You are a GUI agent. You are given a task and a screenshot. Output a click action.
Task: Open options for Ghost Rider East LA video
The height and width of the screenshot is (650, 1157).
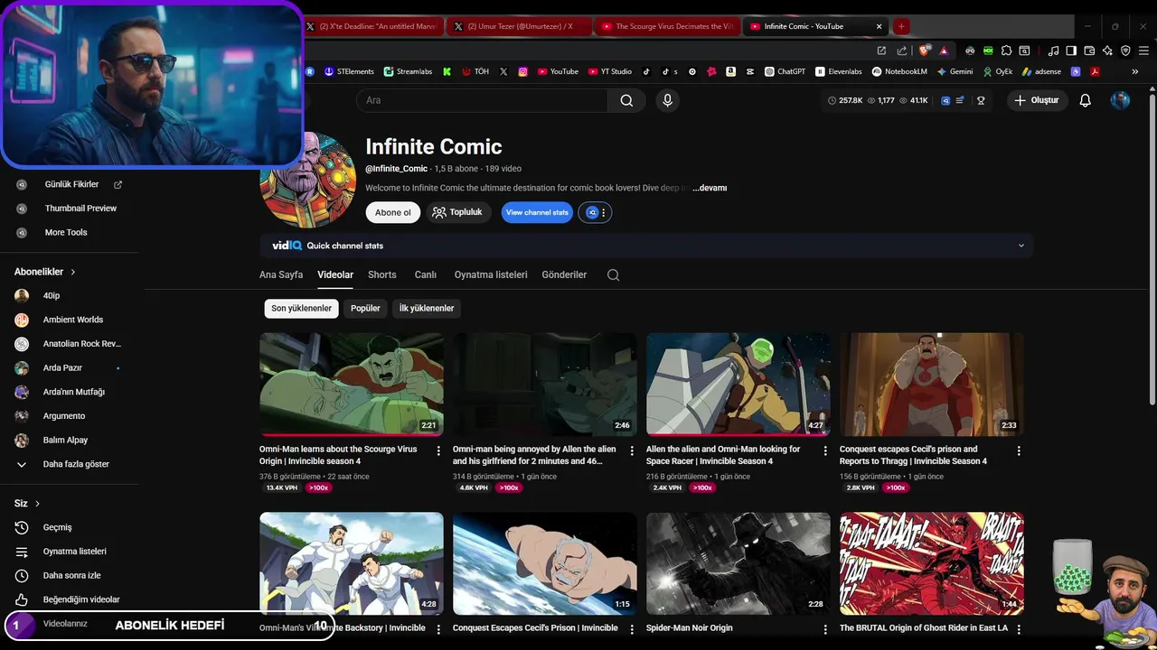[1019, 629]
